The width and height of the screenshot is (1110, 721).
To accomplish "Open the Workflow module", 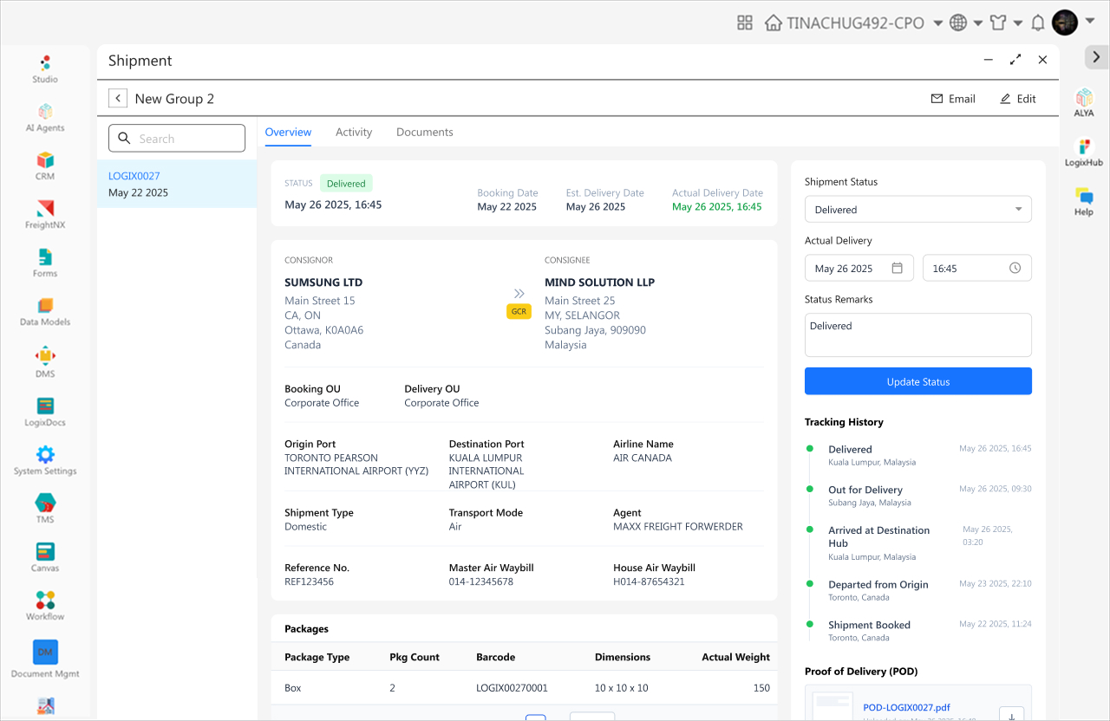I will click(x=45, y=607).
